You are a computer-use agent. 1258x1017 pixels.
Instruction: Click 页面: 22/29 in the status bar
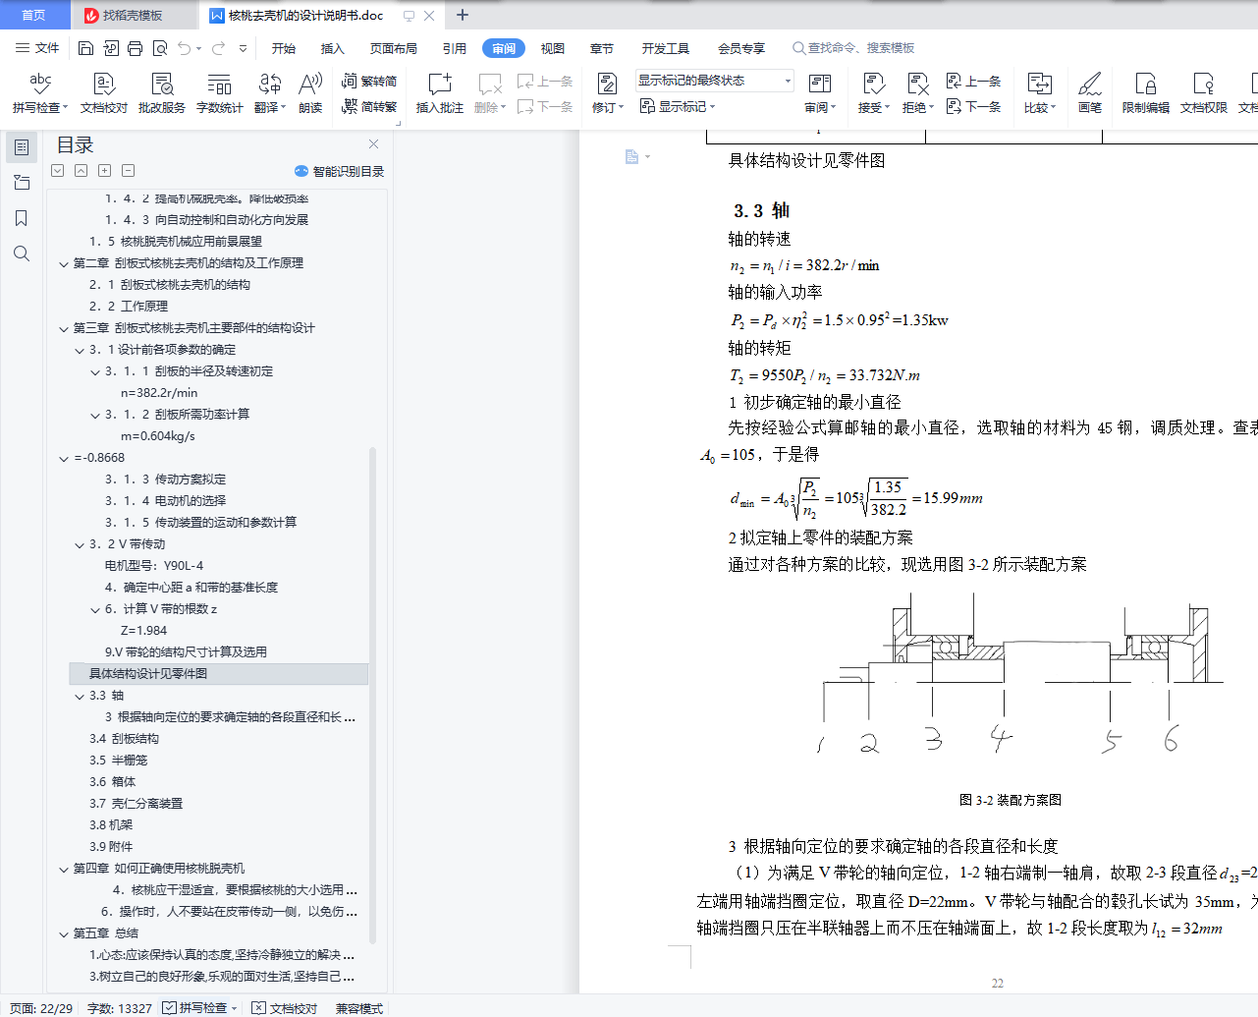41,1008
